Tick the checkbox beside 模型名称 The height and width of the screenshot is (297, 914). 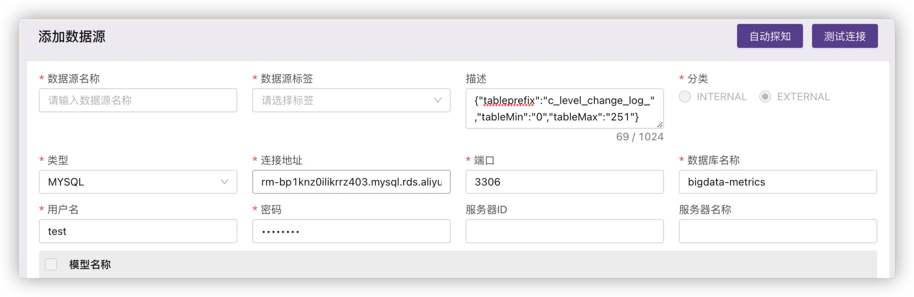pyautogui.click(x=51, y=265)
